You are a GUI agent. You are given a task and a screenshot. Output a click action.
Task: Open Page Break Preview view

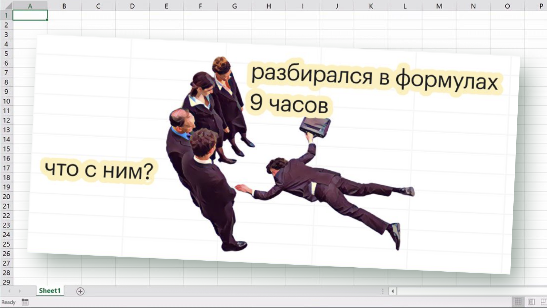click(543, 302)
